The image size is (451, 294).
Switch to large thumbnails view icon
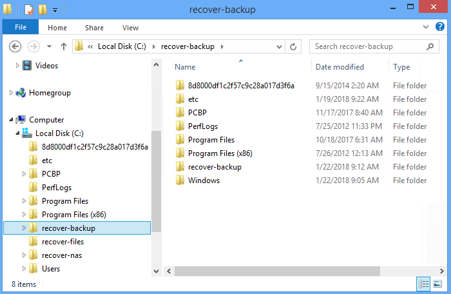437,284
